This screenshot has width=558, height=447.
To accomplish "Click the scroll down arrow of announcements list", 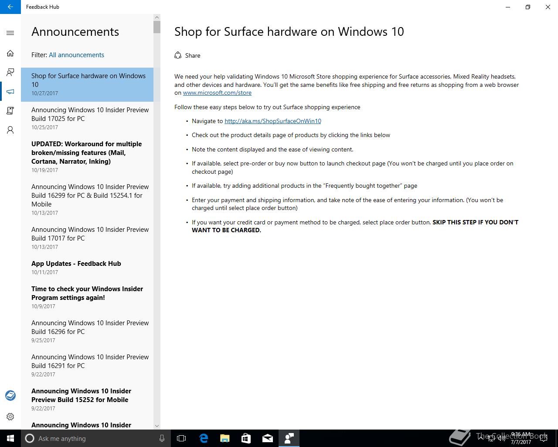I will (x=157, y=426).
